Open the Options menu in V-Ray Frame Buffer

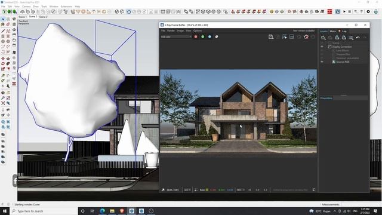tap(198, 30)
